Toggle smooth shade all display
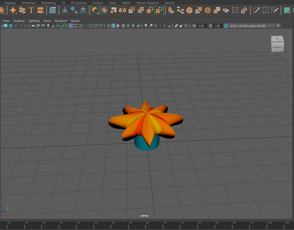 click(x=113, y=26)
